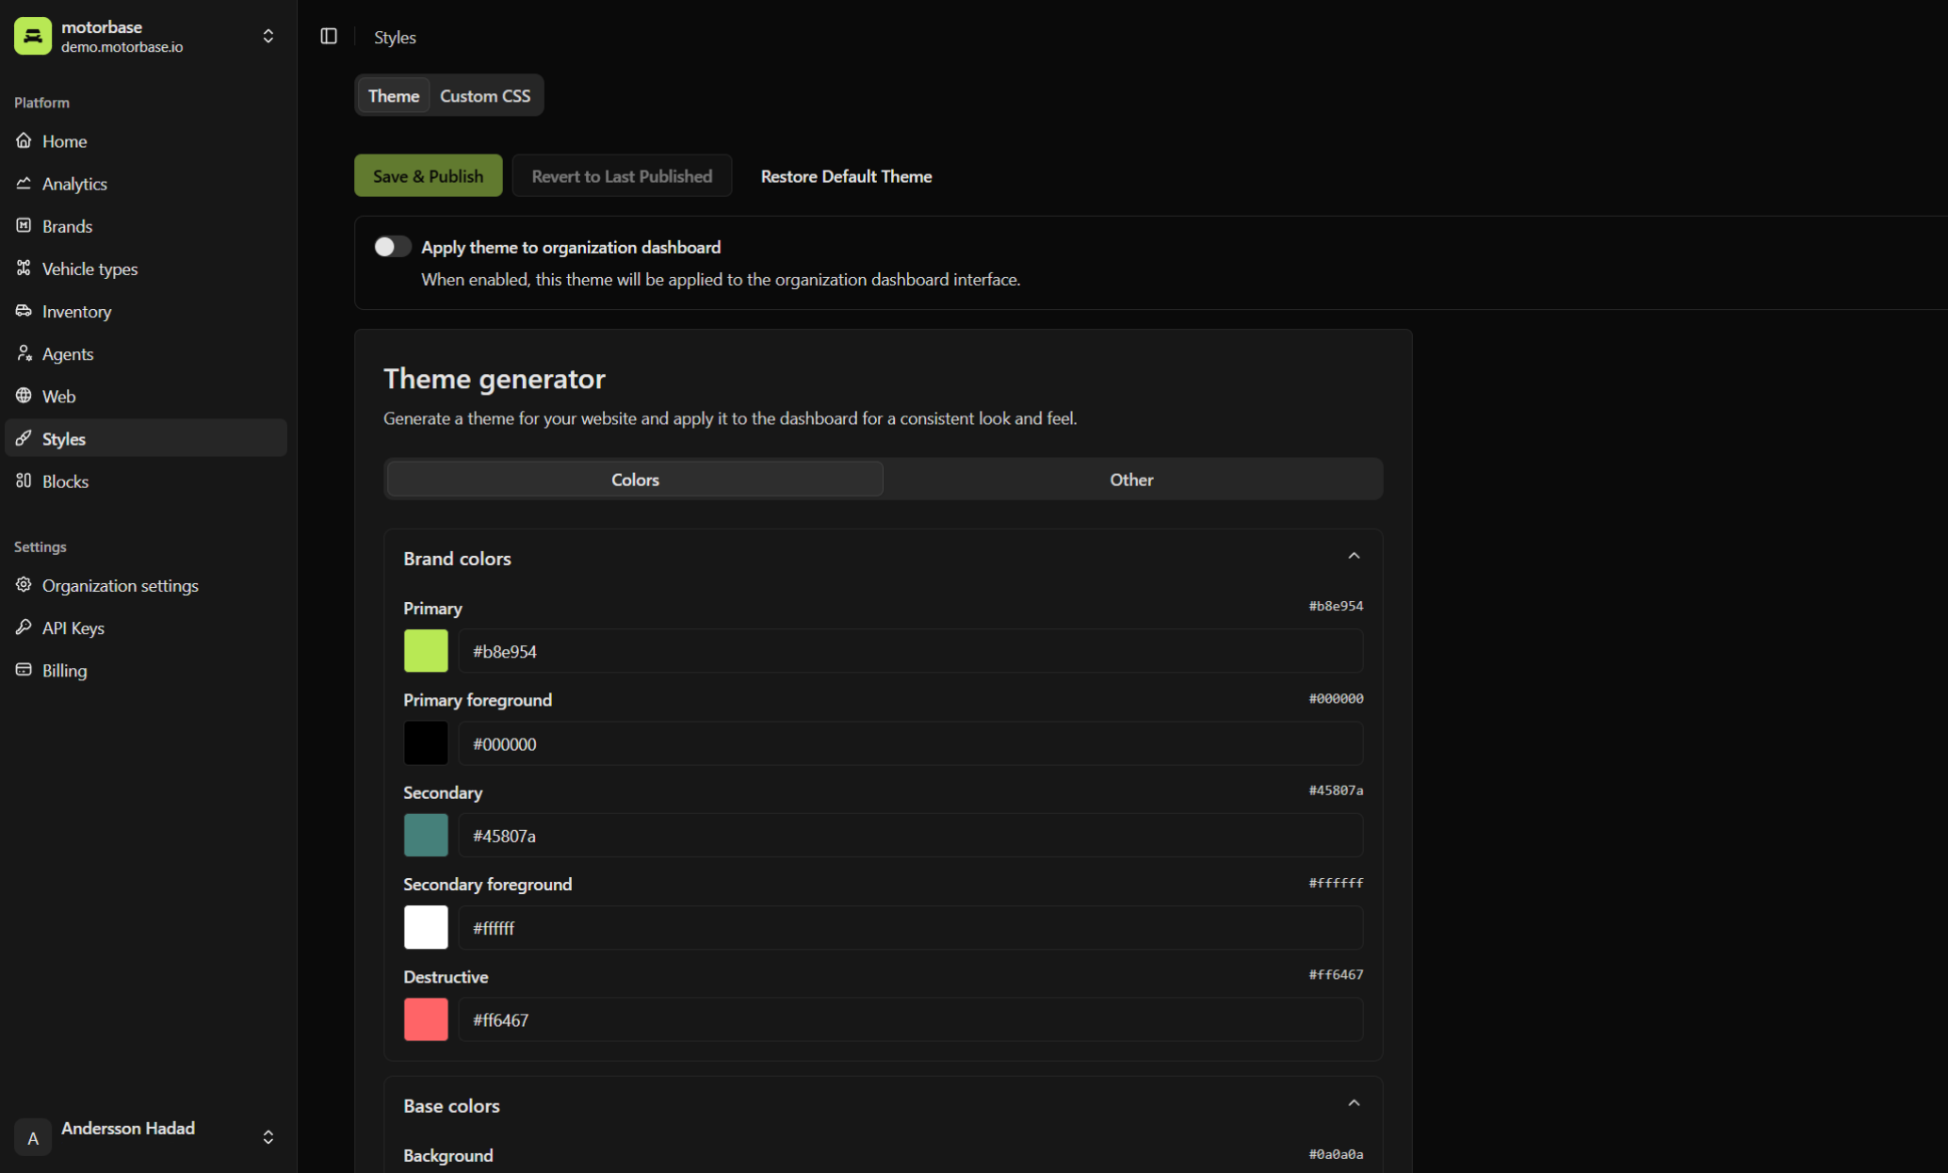Open the Billing page
The image size is (1948, 1173).
pos(146,669)
